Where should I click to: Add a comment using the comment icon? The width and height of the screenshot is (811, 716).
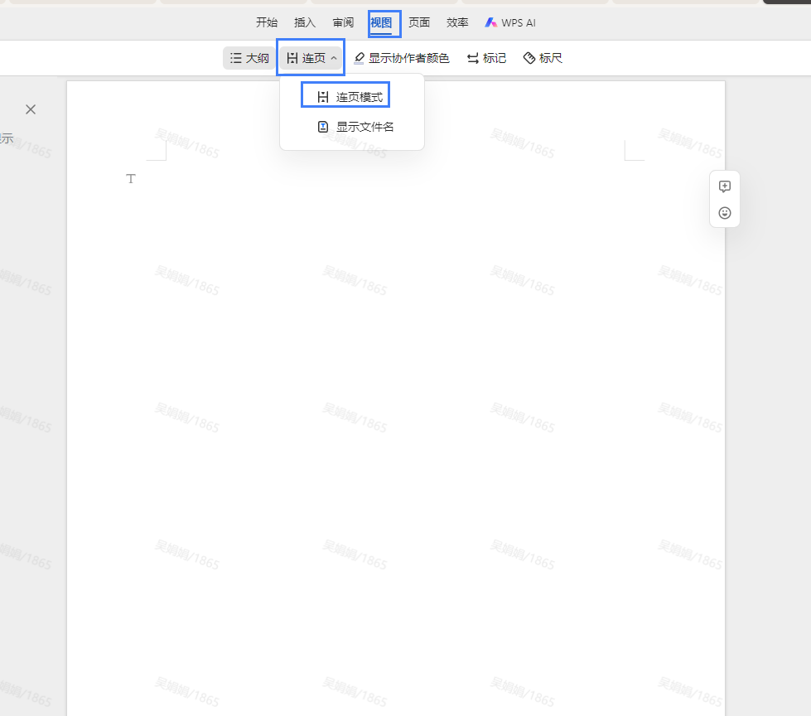725,186
